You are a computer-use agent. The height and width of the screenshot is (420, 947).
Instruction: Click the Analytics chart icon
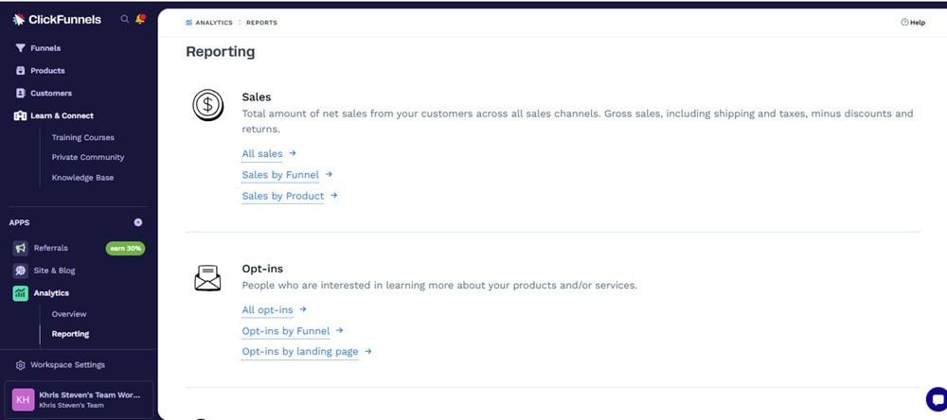click(x=21, y=293)
